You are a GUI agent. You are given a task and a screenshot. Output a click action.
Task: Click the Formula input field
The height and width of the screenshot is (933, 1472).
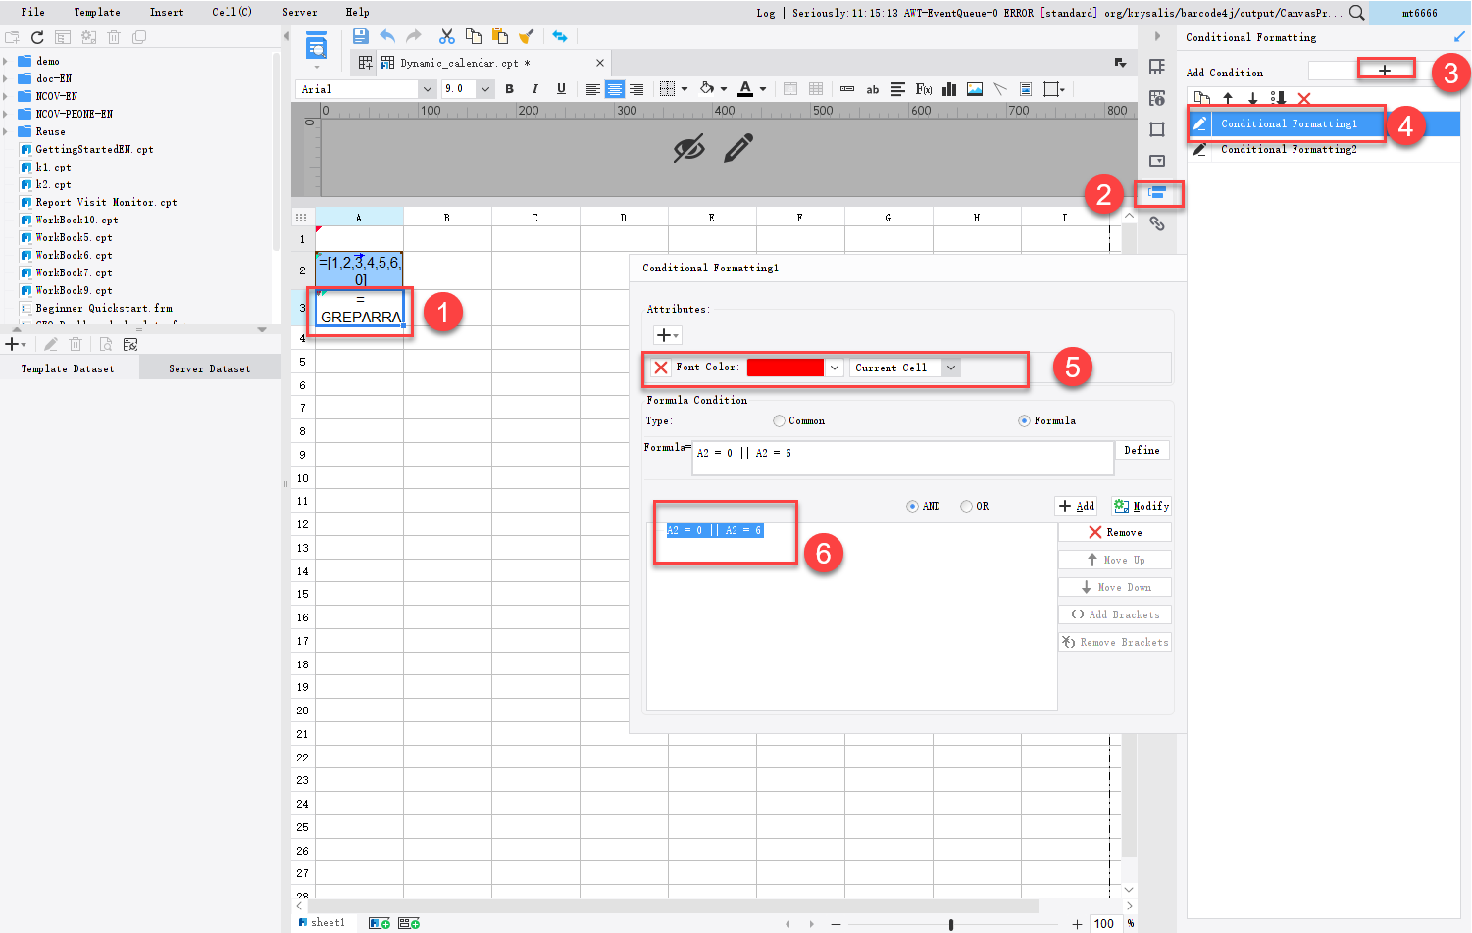902,458
